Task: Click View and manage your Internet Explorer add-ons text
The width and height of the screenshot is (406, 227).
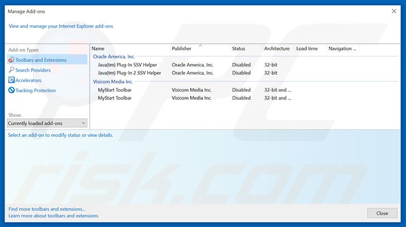Action: point(61,26)
